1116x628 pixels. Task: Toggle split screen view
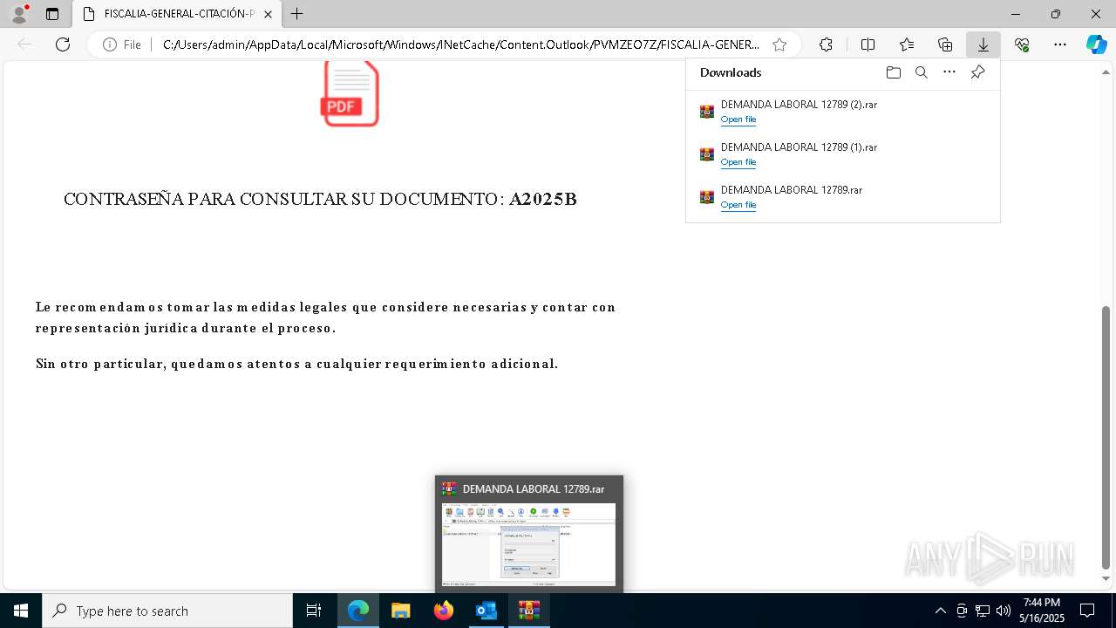coord(868,44)
